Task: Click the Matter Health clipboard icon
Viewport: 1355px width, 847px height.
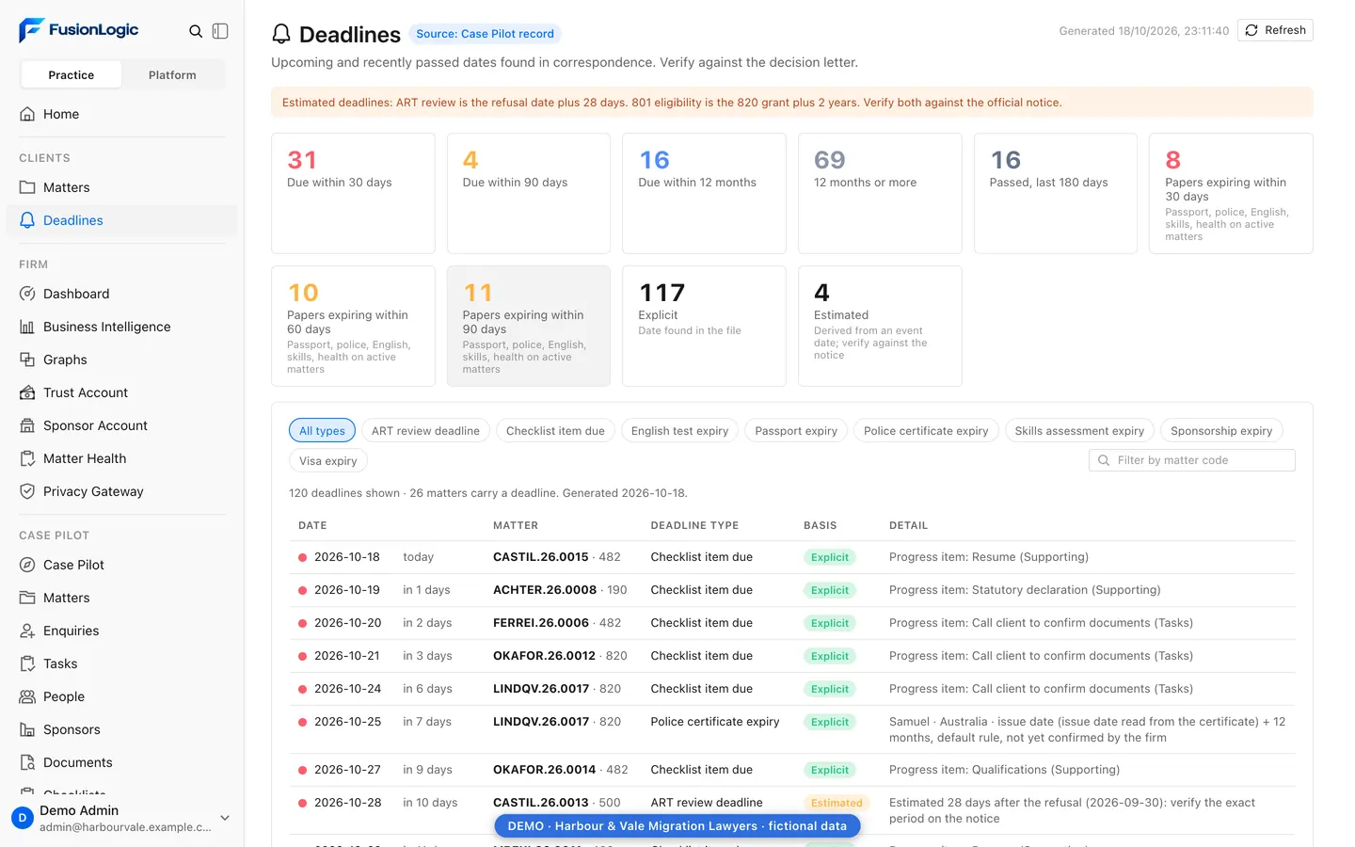Action: tap(27, 458)
